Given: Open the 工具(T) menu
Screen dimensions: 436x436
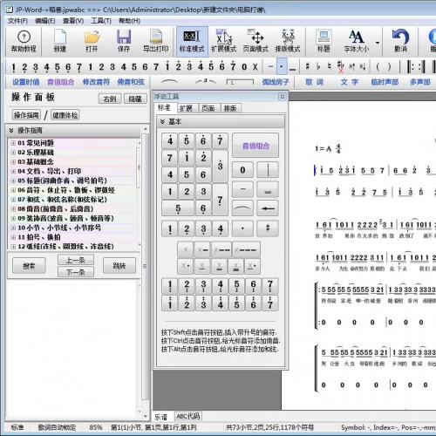Looking at the screenshot, I should pos(101,21).
